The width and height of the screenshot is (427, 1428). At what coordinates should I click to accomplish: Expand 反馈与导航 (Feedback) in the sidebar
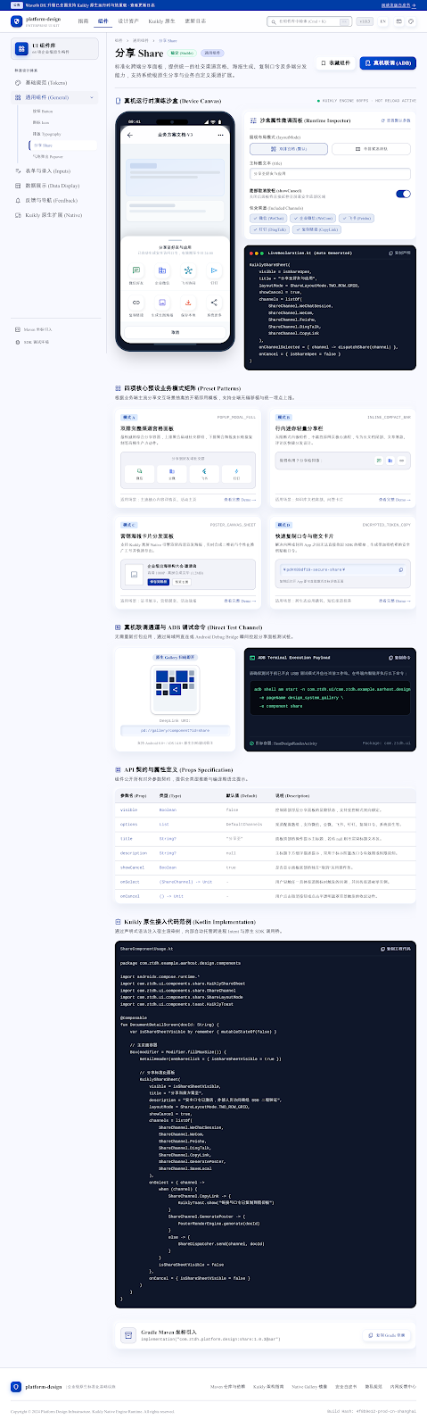[55, 200]
